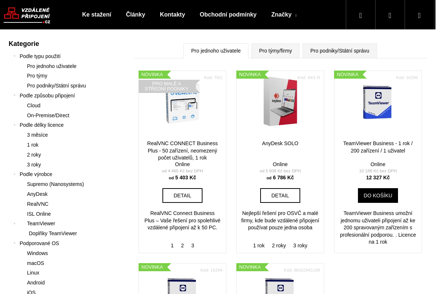Open the AnyDesk SOLO product title

(x=280, y=143)
